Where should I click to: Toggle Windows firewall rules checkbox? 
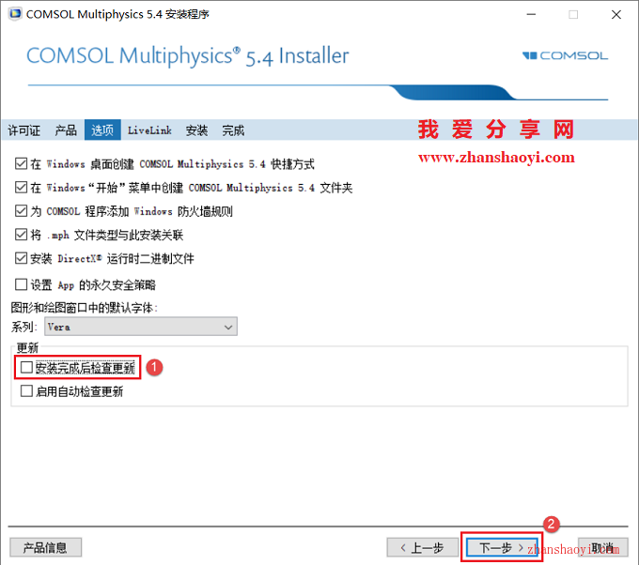pos(21,211)
